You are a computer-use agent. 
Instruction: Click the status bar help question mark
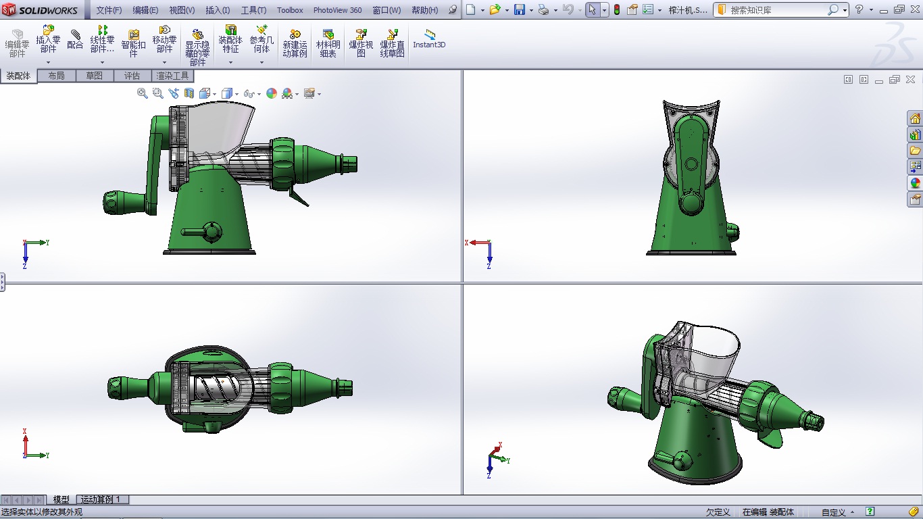pos(870,512)
